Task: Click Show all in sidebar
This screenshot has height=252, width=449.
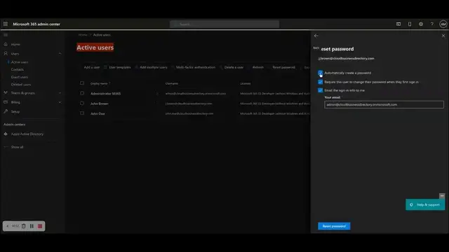Action: (x=17, y=147)
